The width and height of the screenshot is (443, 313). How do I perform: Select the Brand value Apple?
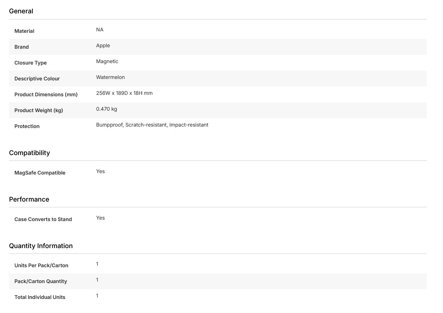[x=103, y=45]
